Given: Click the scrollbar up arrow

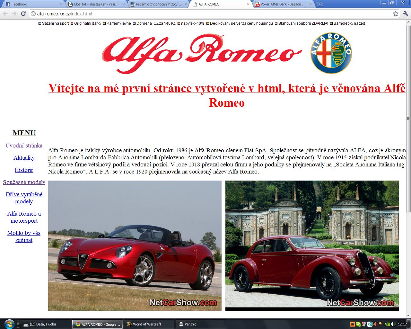Looking at the screenshot, I should click(x=408, y=22).
